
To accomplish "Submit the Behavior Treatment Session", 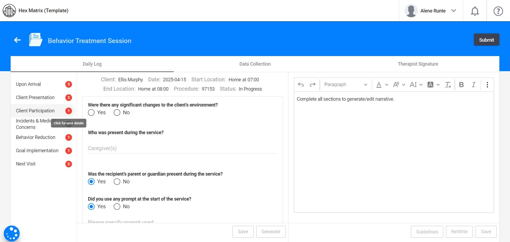I will 486,40.
